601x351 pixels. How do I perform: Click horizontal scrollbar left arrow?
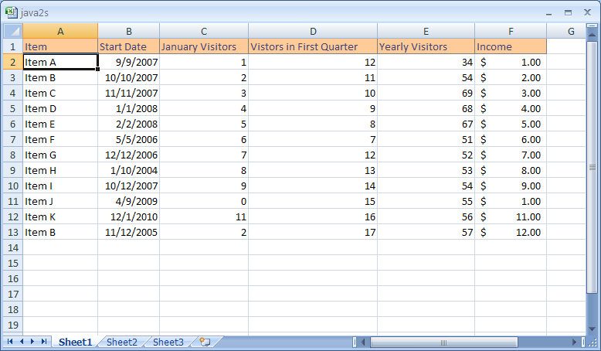363,342
